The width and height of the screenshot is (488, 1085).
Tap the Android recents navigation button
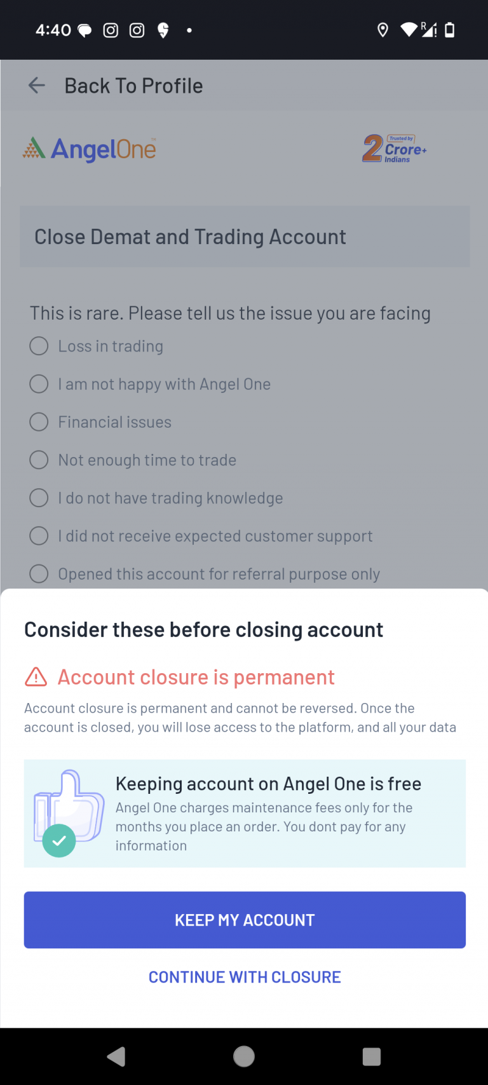[372, 1056]
